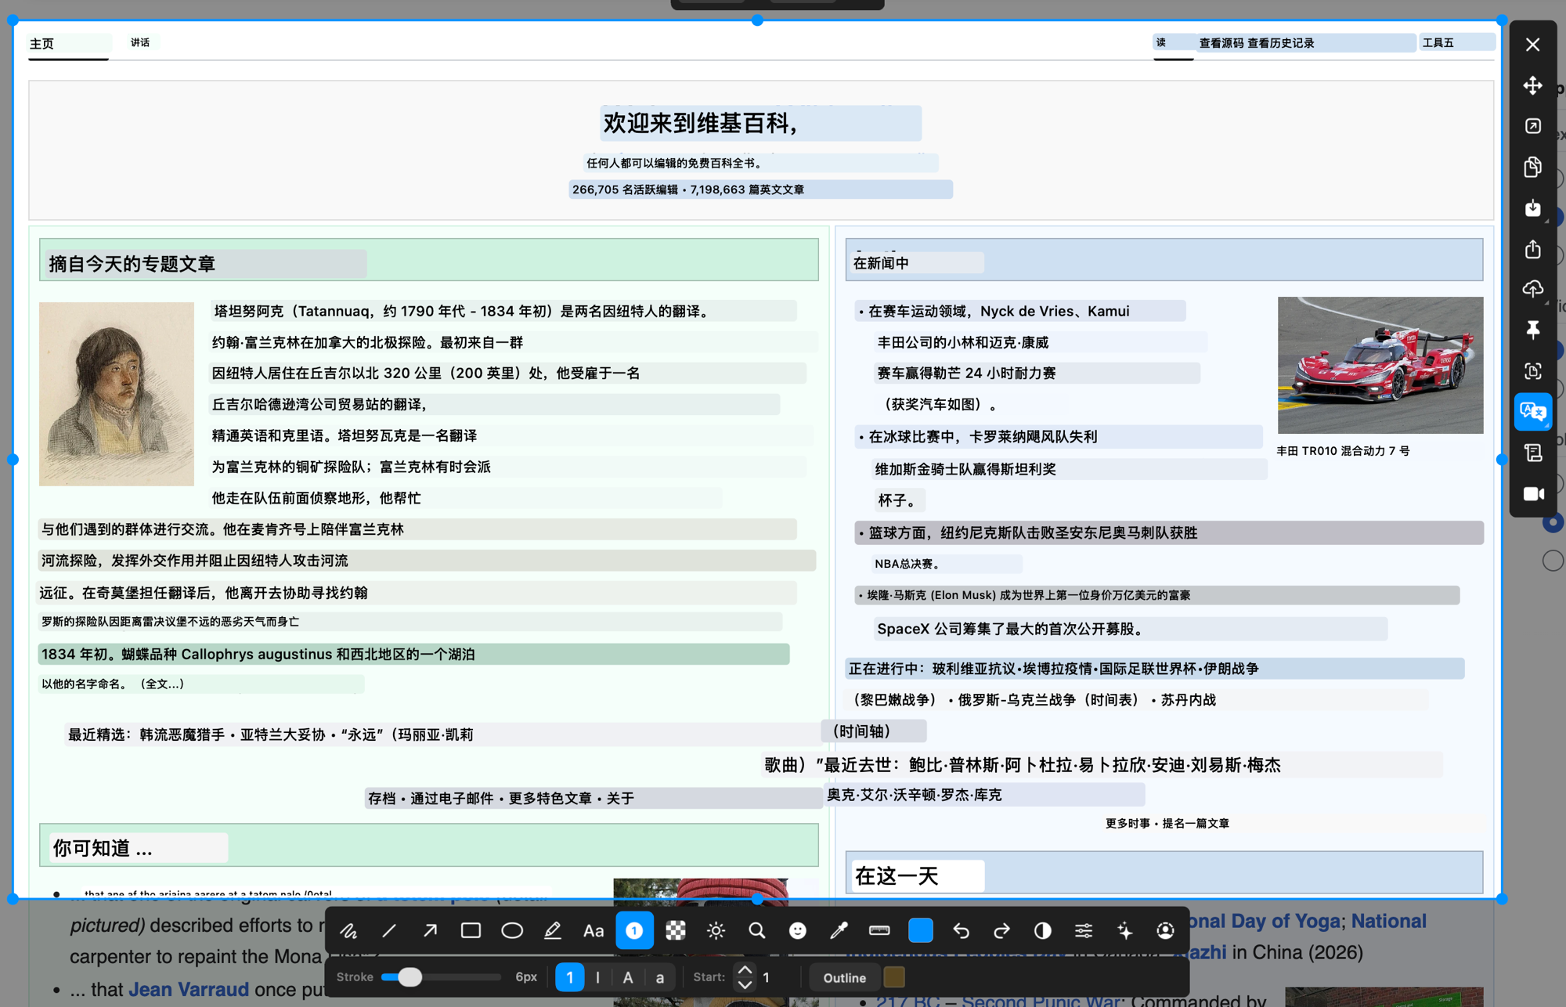Click the "讲话" tab text
1566x1007 pixels.
pos(140,42)
